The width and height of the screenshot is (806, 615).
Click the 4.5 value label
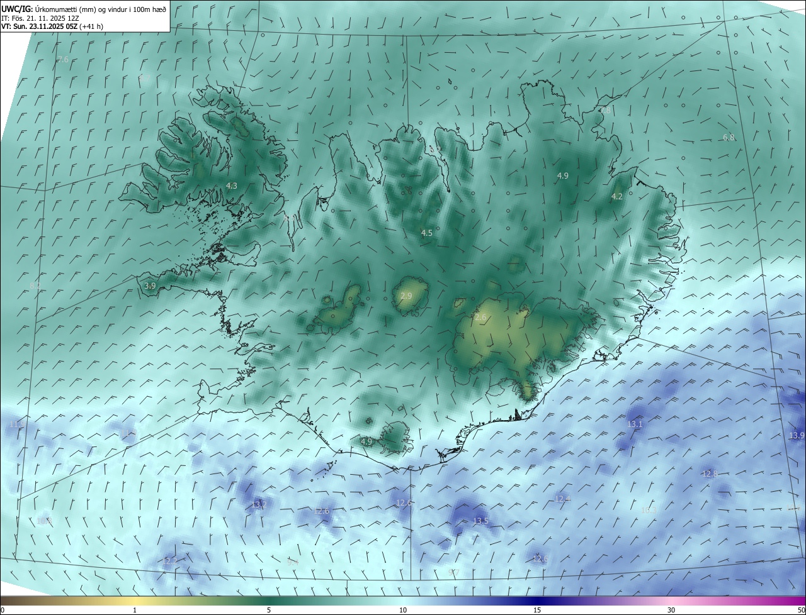coord(427,233)
